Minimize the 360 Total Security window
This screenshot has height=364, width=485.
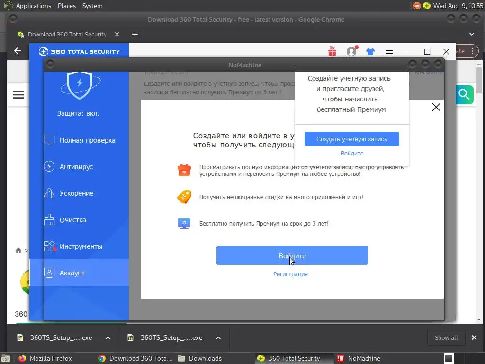click(x=408, y=52)
